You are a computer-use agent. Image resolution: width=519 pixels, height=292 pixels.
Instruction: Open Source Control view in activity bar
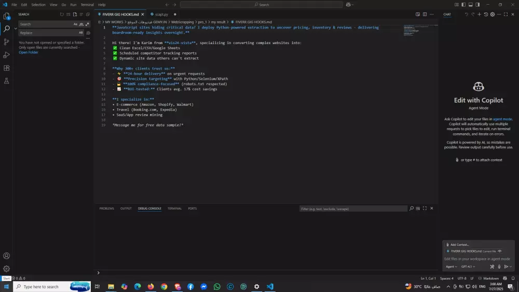pos(6,42)
